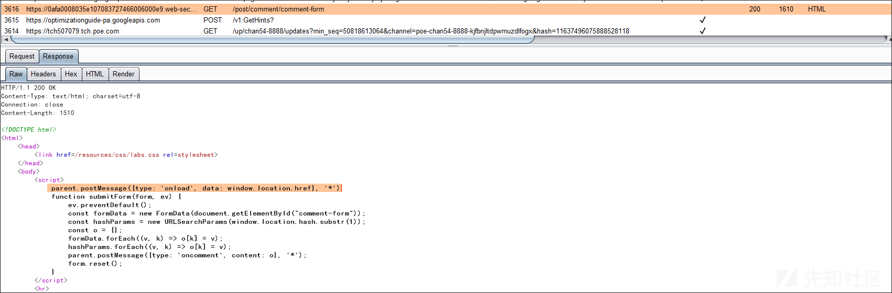Viewport: 892px width, 293px height.
Task: Click the DOCTYPE html line
Action: pos(28,130)
